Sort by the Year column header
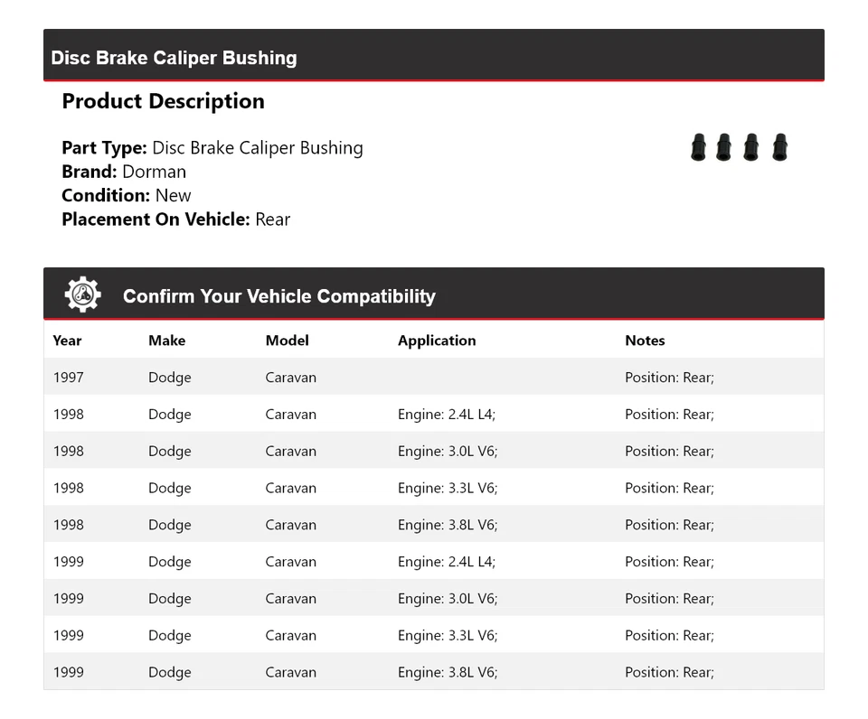The width and height of the screenshot is (868, 719). (67, 341)
